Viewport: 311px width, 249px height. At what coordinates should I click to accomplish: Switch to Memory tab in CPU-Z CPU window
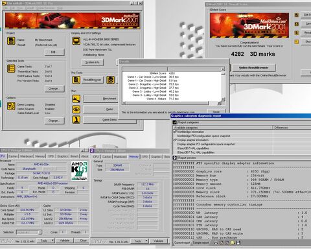pos(40,156)
